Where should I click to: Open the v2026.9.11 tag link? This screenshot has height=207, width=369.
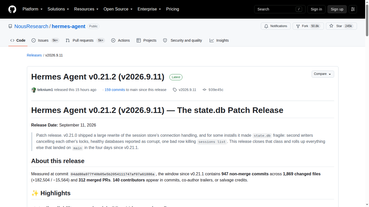pyautogui.click(x=187, y=90)
